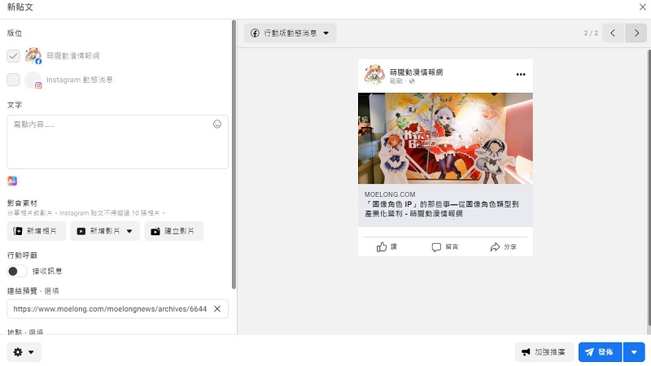Clear the link preview URL with X
Screen dimensions: 651x366
(x=217, y=309)
